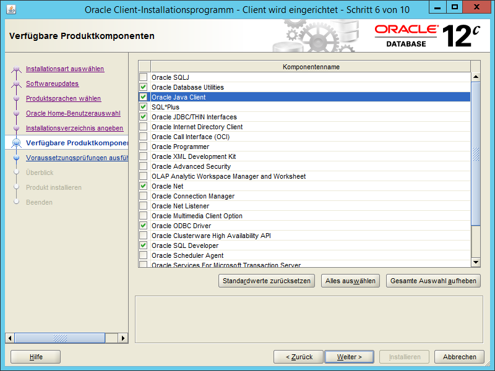
Task: Disable the SQL*Plus component
Action: click(x=144, y=107)
